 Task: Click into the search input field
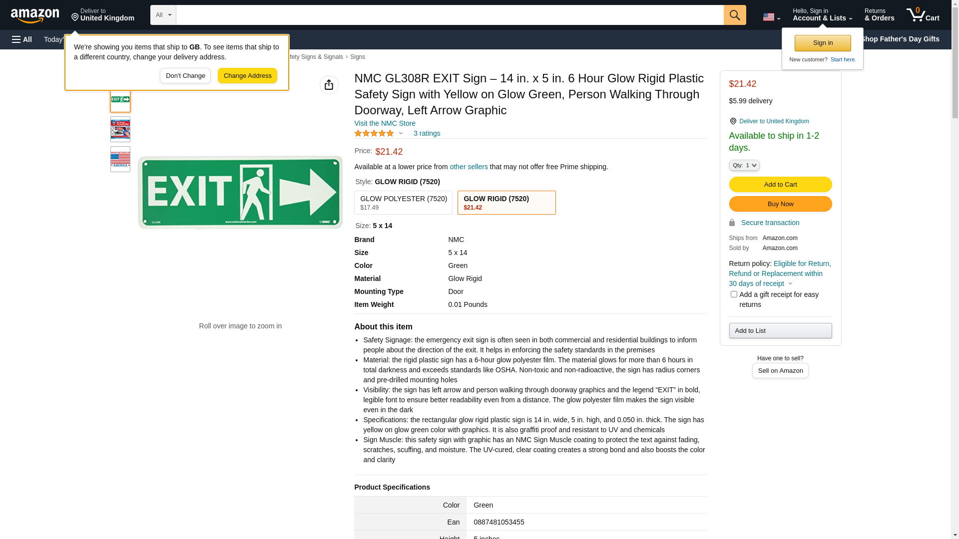[450, 15]
